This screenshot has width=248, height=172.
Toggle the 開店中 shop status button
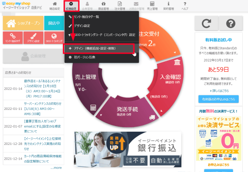(x=54, y=23)
